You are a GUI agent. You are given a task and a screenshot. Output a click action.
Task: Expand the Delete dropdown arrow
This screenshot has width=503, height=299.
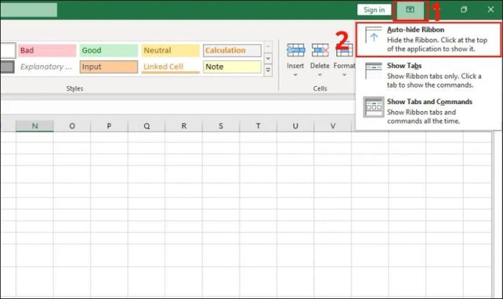320,75
